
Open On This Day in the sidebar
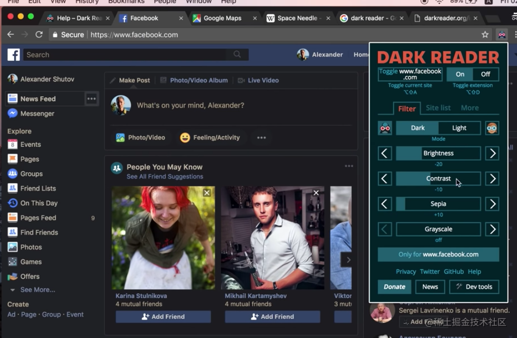(x=33, y=203)
